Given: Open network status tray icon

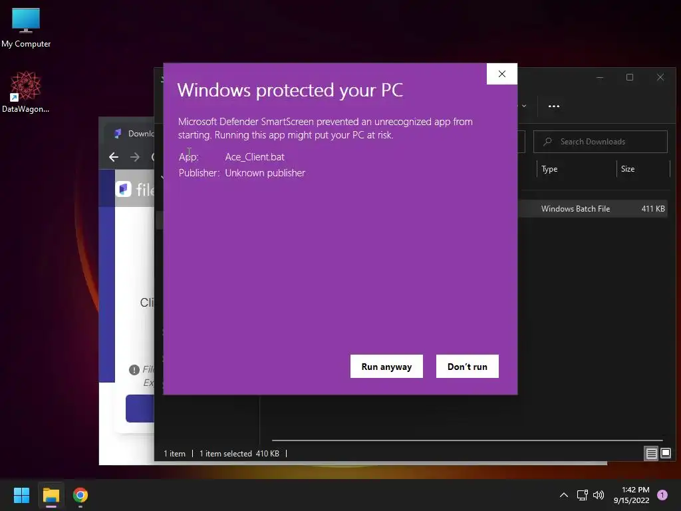Looking at the screenshot, I should pos(582,495).
